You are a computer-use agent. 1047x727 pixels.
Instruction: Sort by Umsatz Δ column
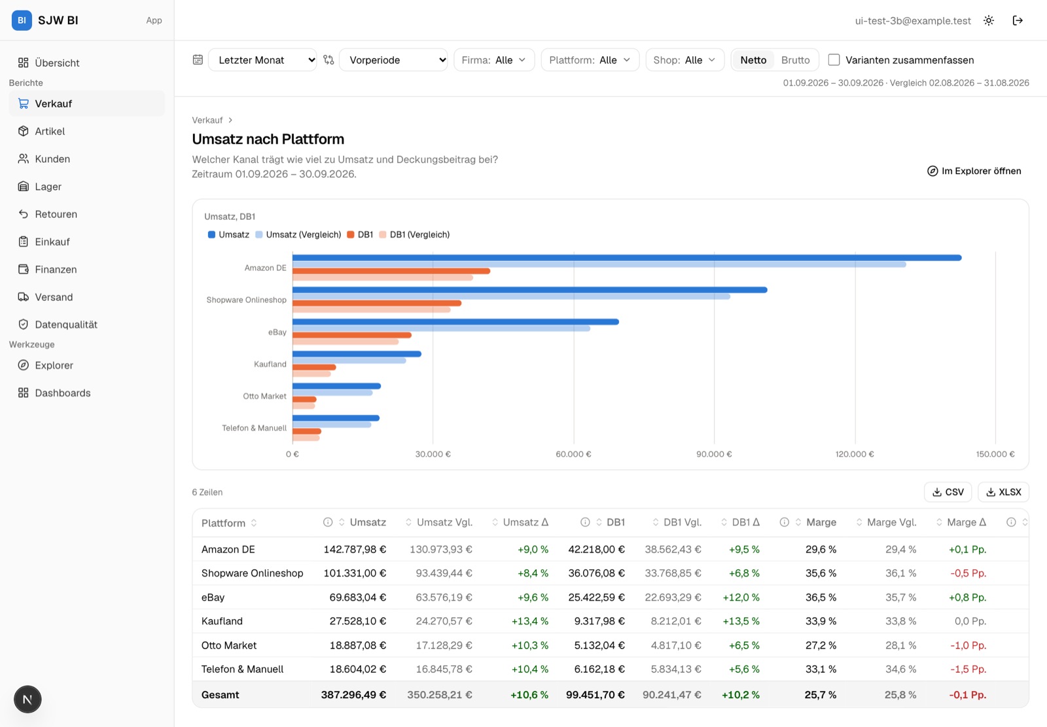pos(520,522)
